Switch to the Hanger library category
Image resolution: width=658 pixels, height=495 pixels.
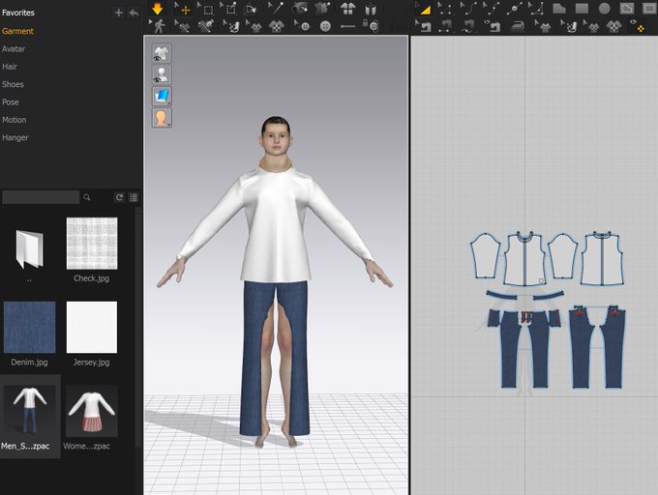[15, 137]
